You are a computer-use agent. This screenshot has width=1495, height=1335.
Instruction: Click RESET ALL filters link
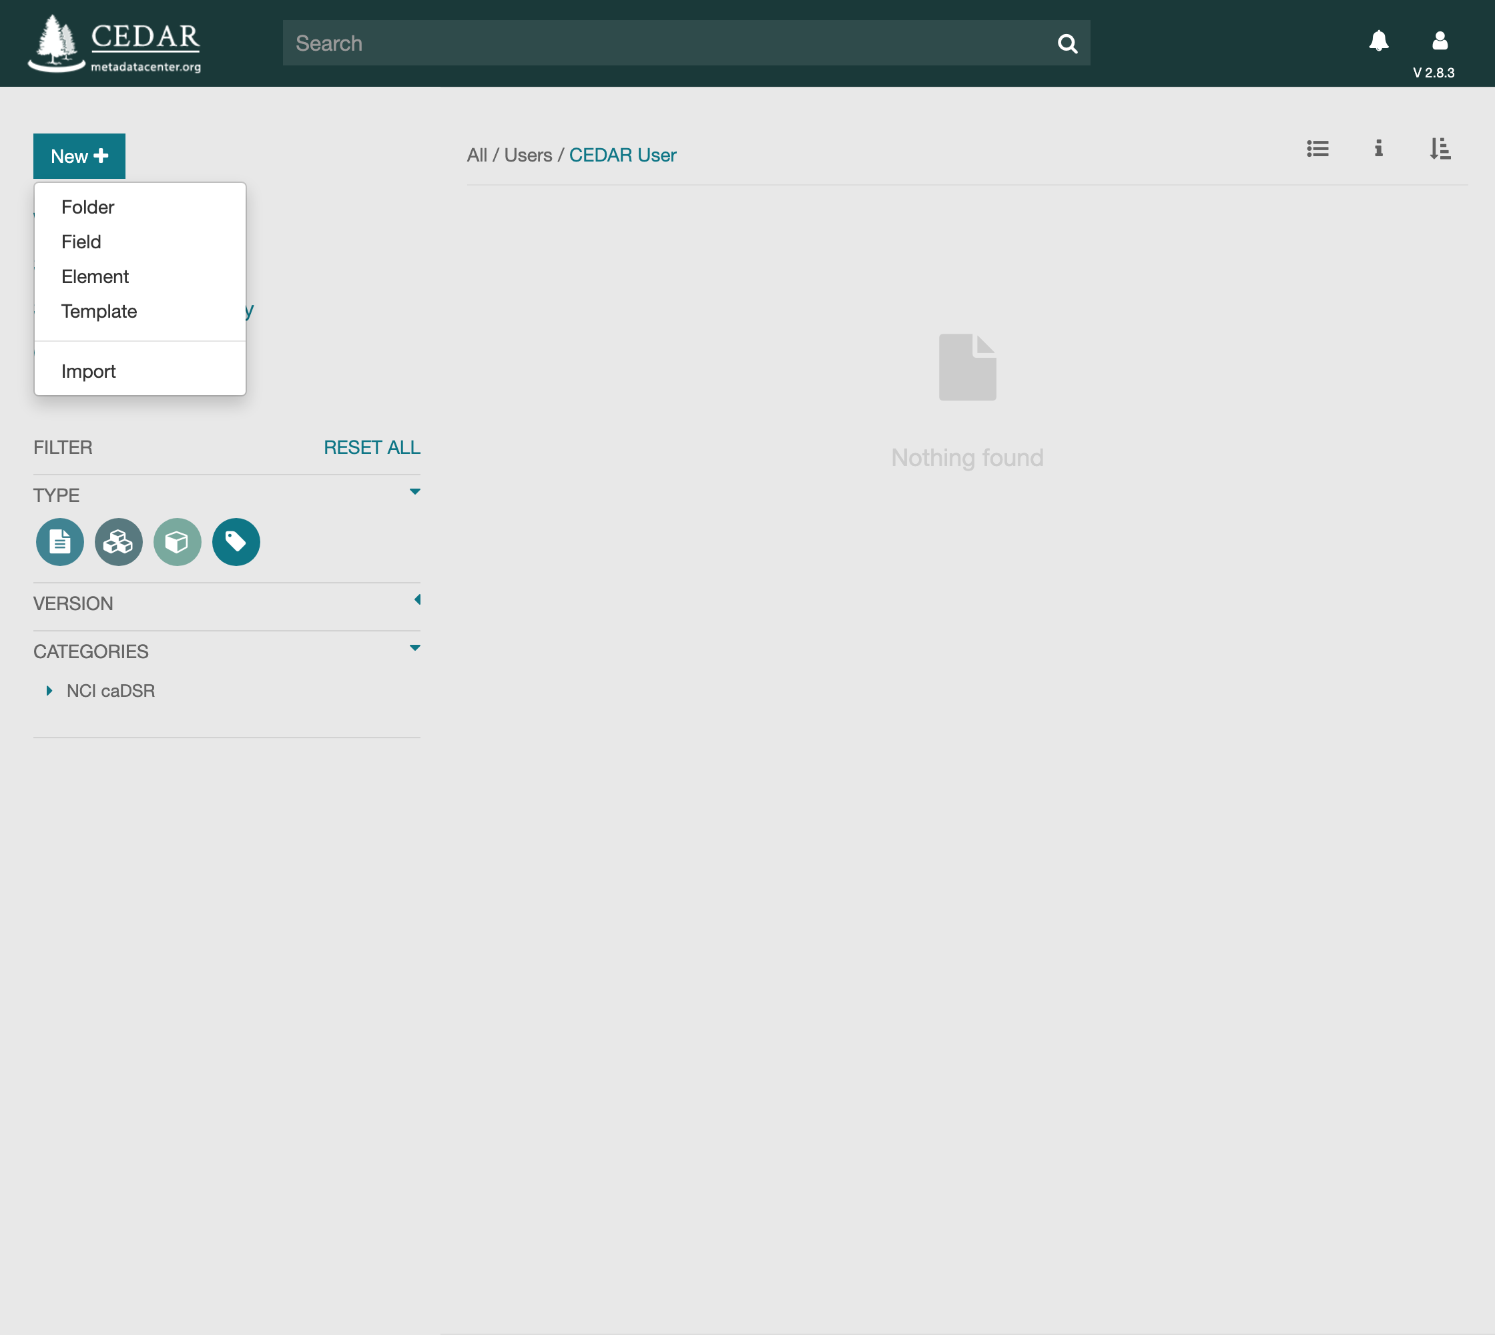tap(372, 447)
